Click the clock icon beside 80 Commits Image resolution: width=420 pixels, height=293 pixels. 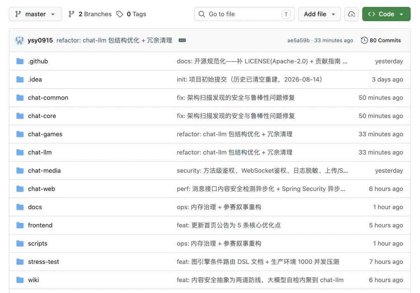[x=364, y=40]
